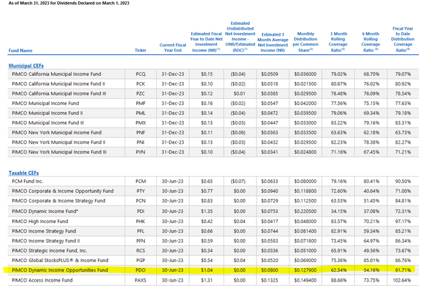Select the PCM Fund Inc. row name
Viewport: 431px width, 289px height.
(x=27, y=181)
